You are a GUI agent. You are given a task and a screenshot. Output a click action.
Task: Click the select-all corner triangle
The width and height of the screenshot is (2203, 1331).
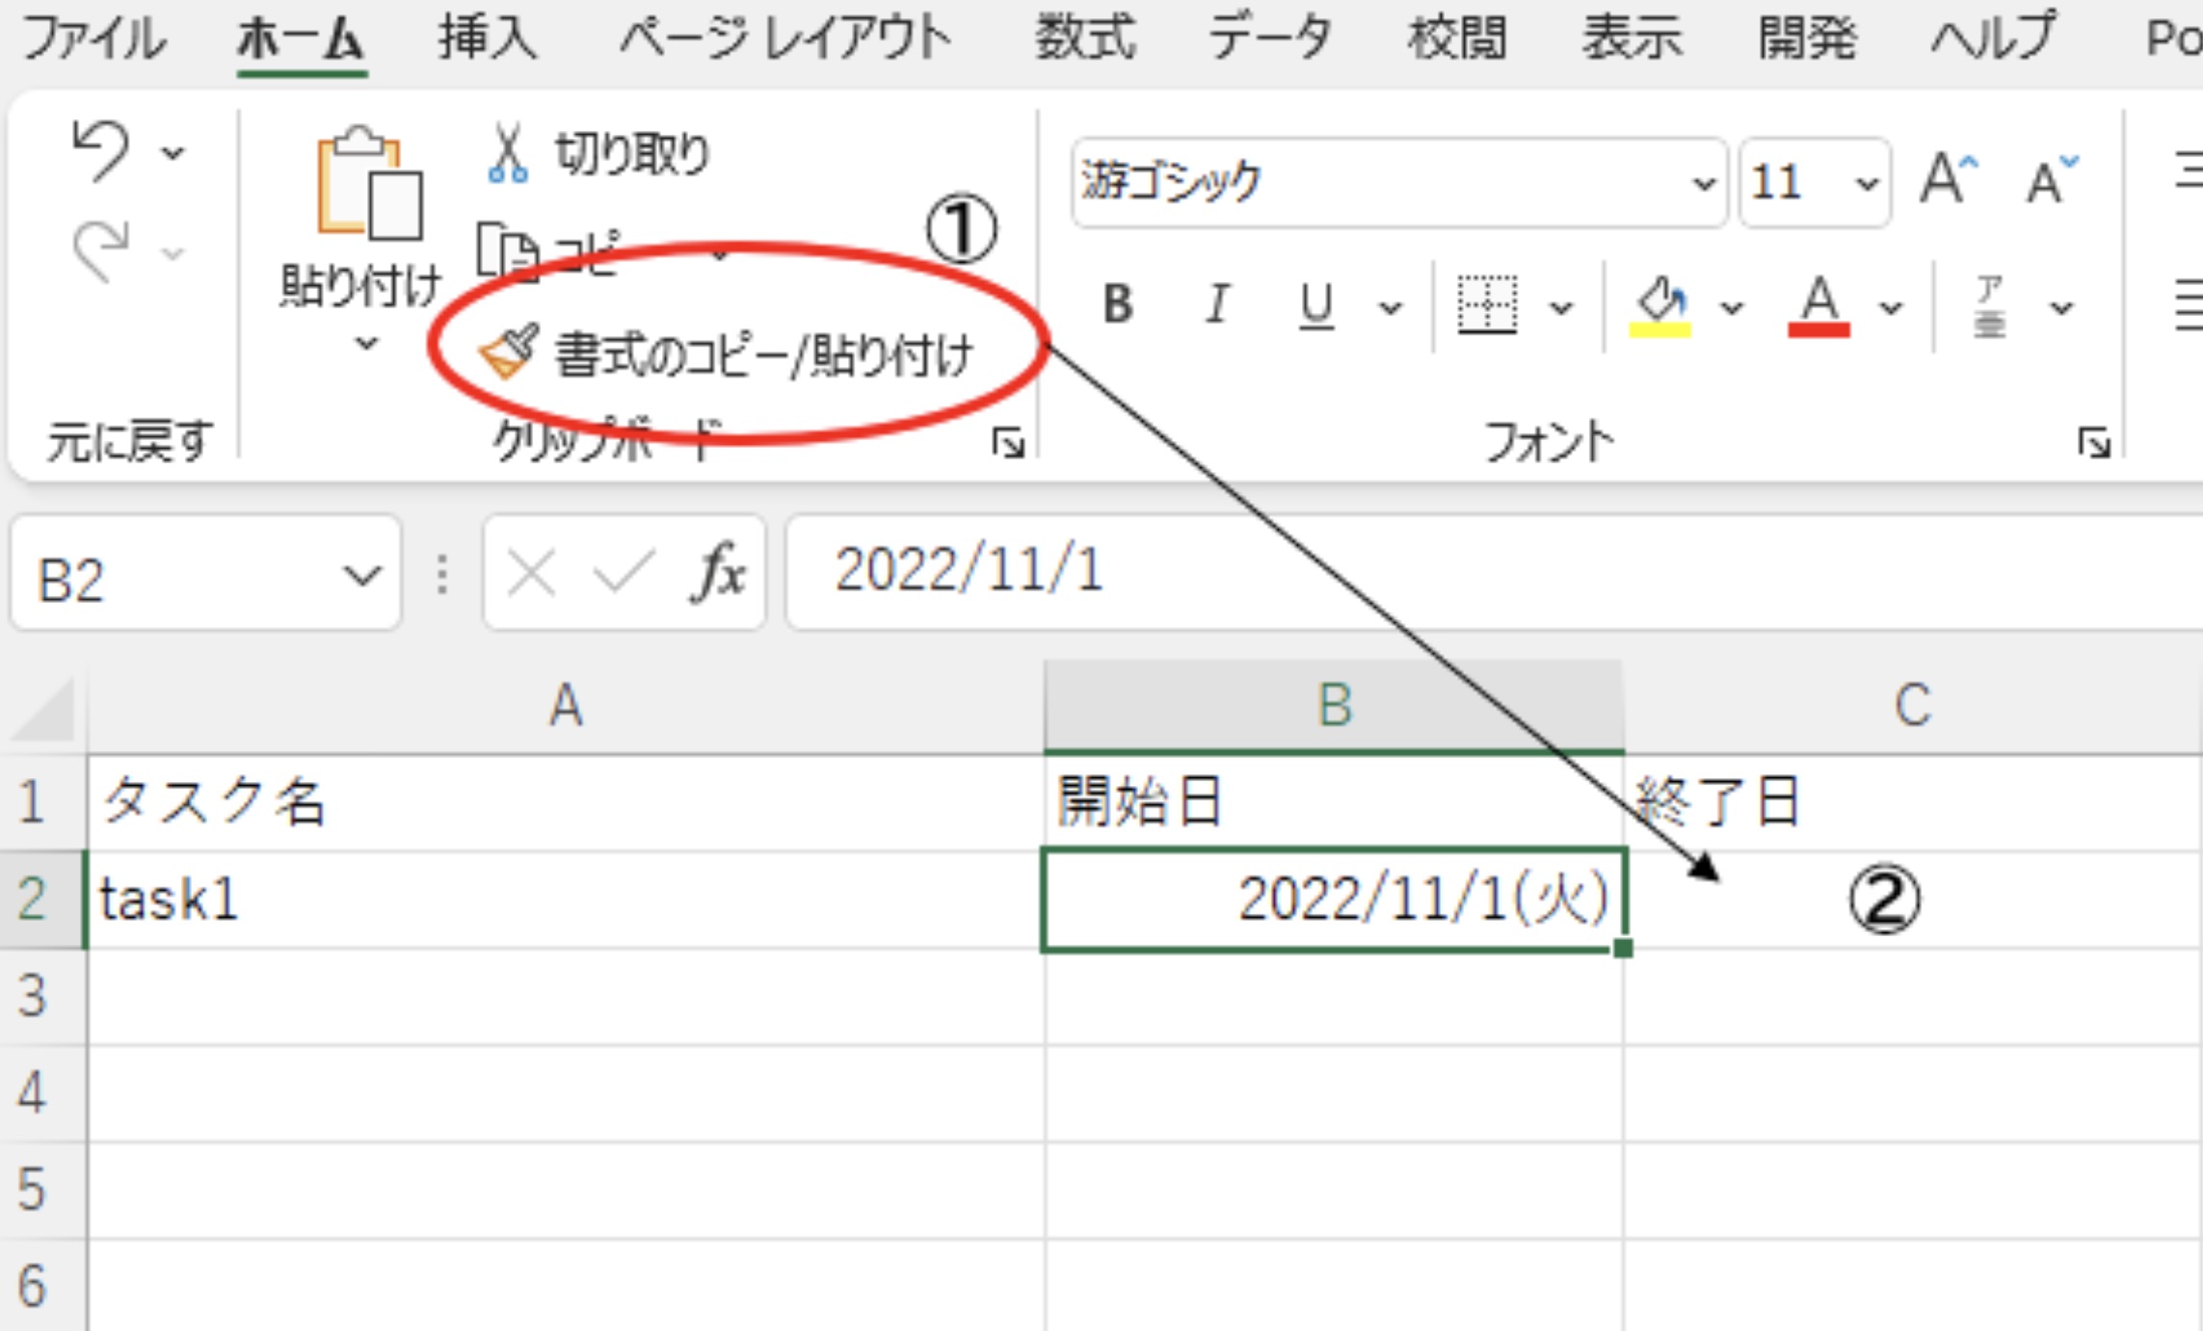click(43, 708)
